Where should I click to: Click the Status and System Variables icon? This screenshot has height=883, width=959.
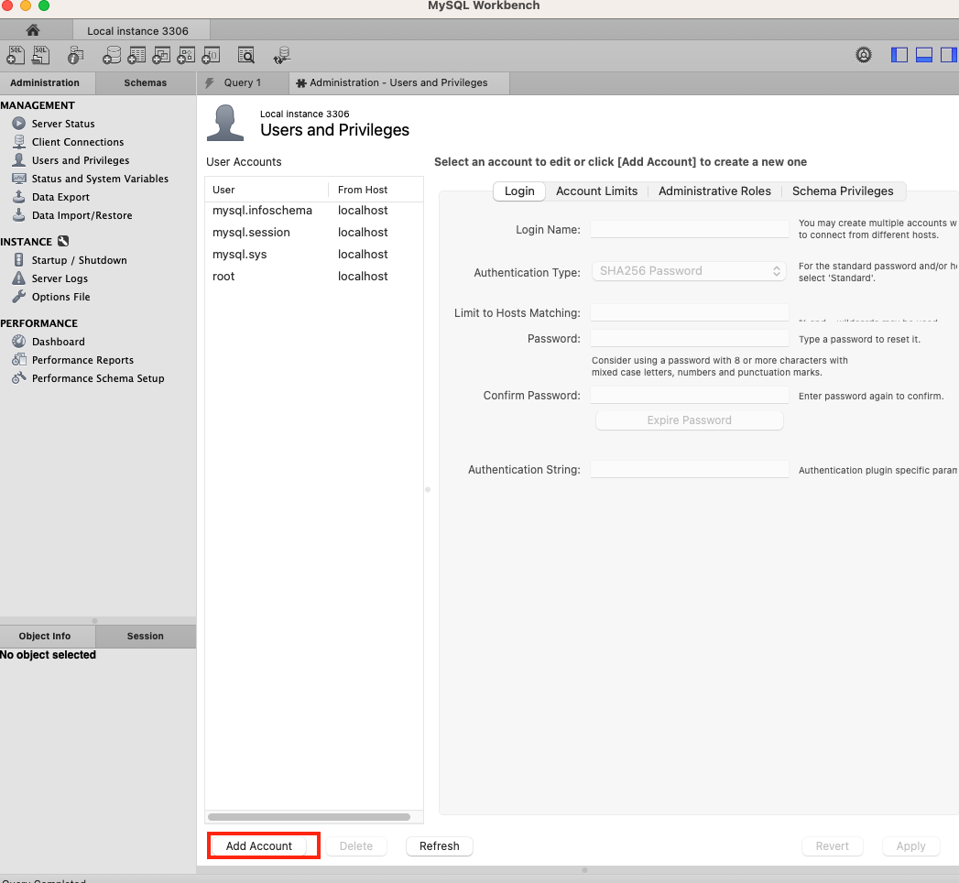[x=19, y=179]
